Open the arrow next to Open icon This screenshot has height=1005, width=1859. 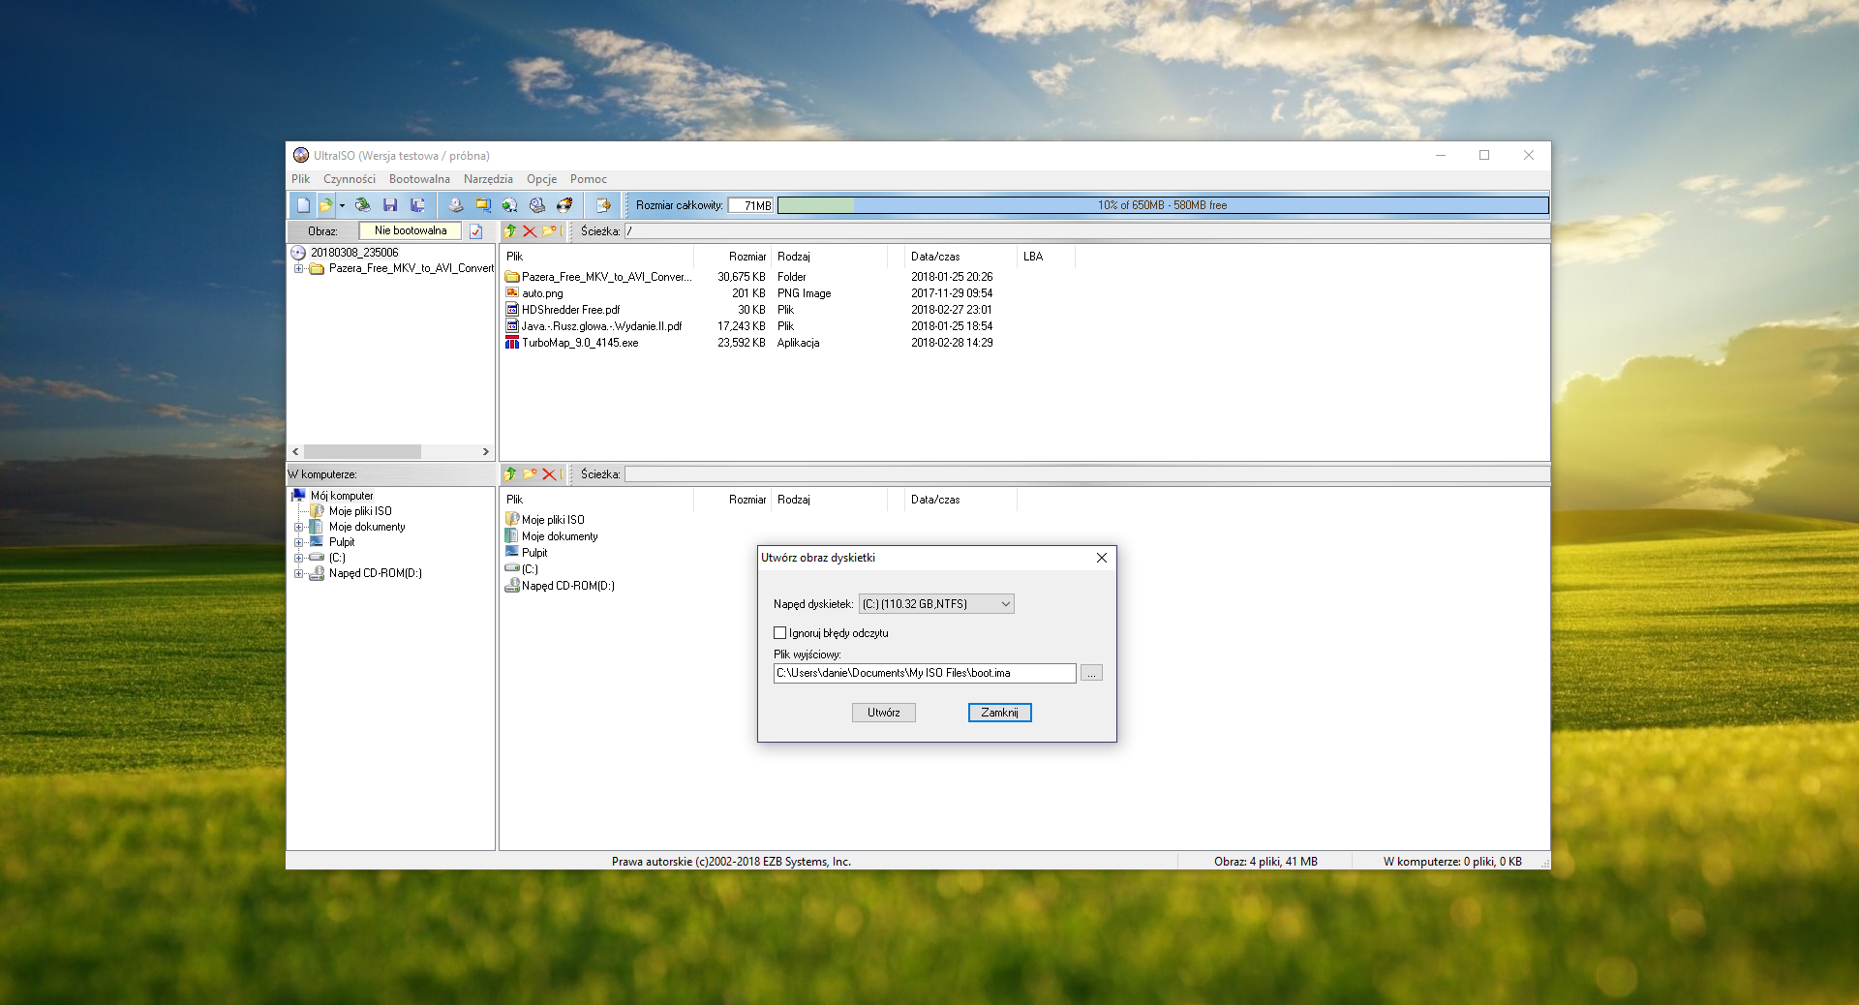click(342, 205)
